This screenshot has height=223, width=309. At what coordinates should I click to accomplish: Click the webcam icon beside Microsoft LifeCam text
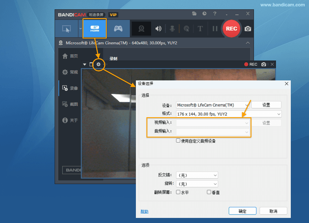point(61,43)
